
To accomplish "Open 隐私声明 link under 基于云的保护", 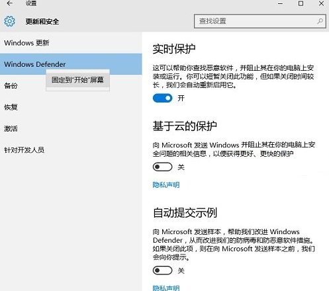I will (166, 185).
